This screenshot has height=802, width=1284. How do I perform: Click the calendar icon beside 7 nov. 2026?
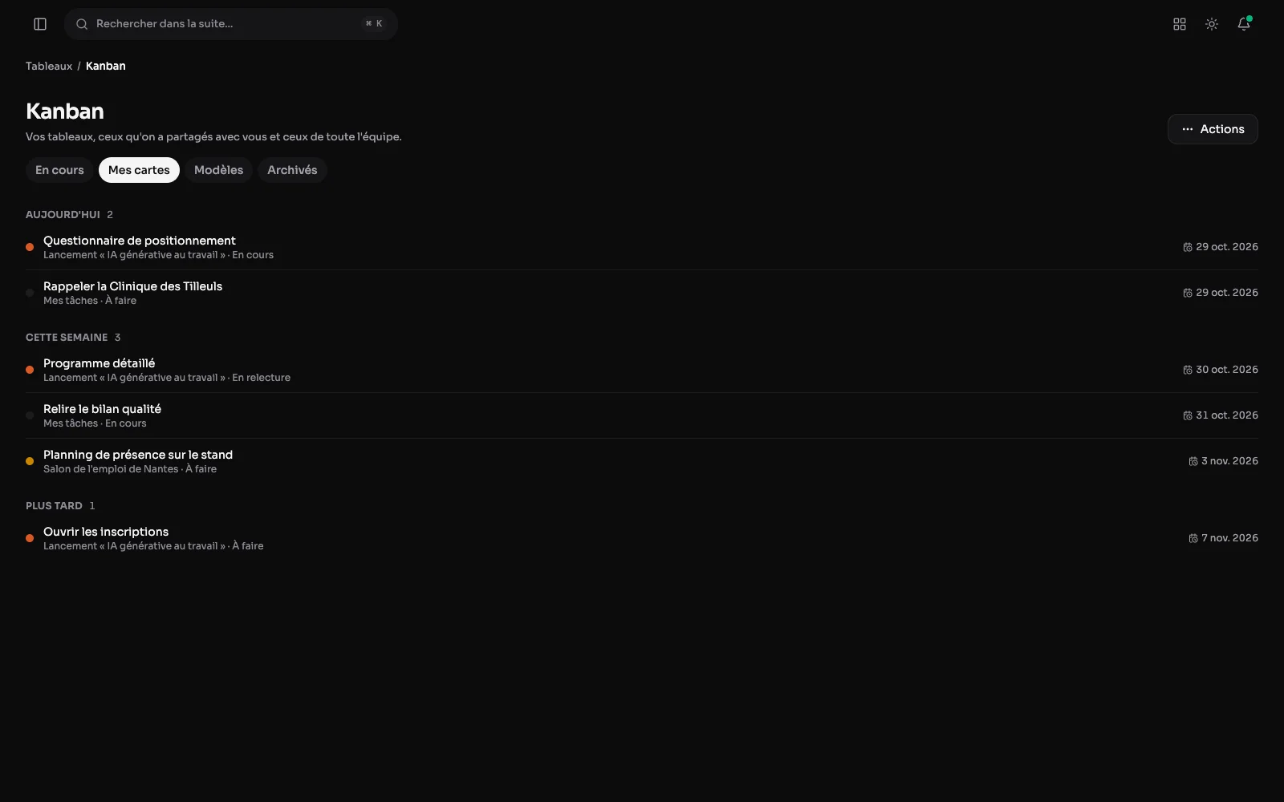point(1193,538)
